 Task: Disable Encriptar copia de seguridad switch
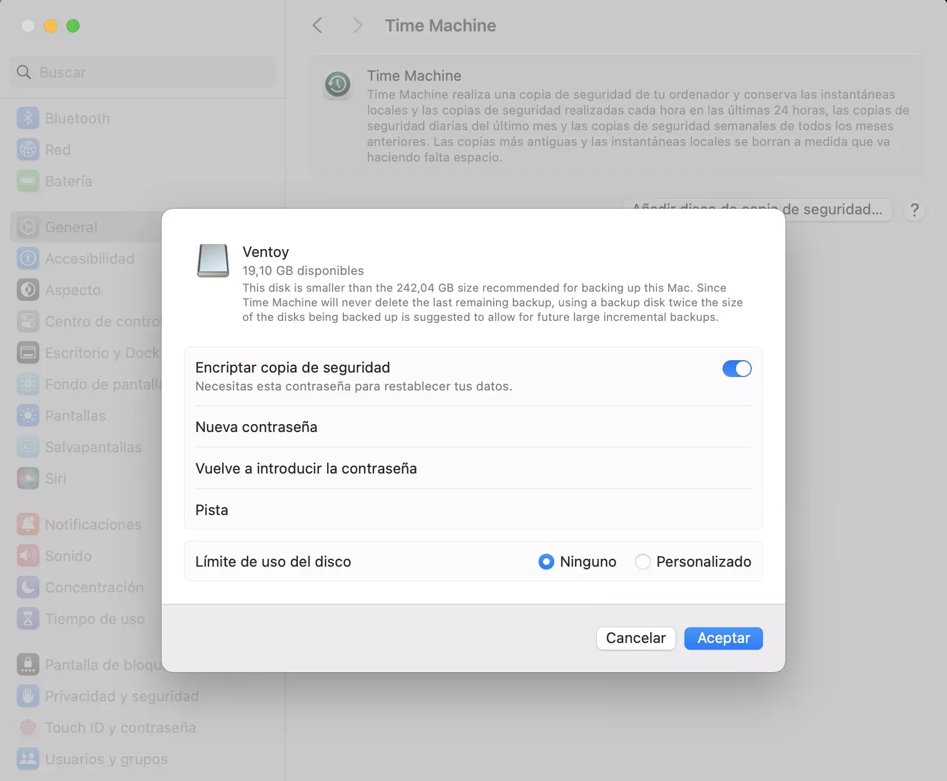(737, 369)
